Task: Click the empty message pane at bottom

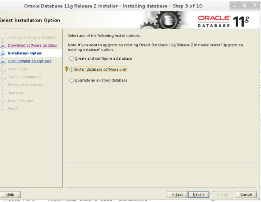Action: click(x=161, y=175)
